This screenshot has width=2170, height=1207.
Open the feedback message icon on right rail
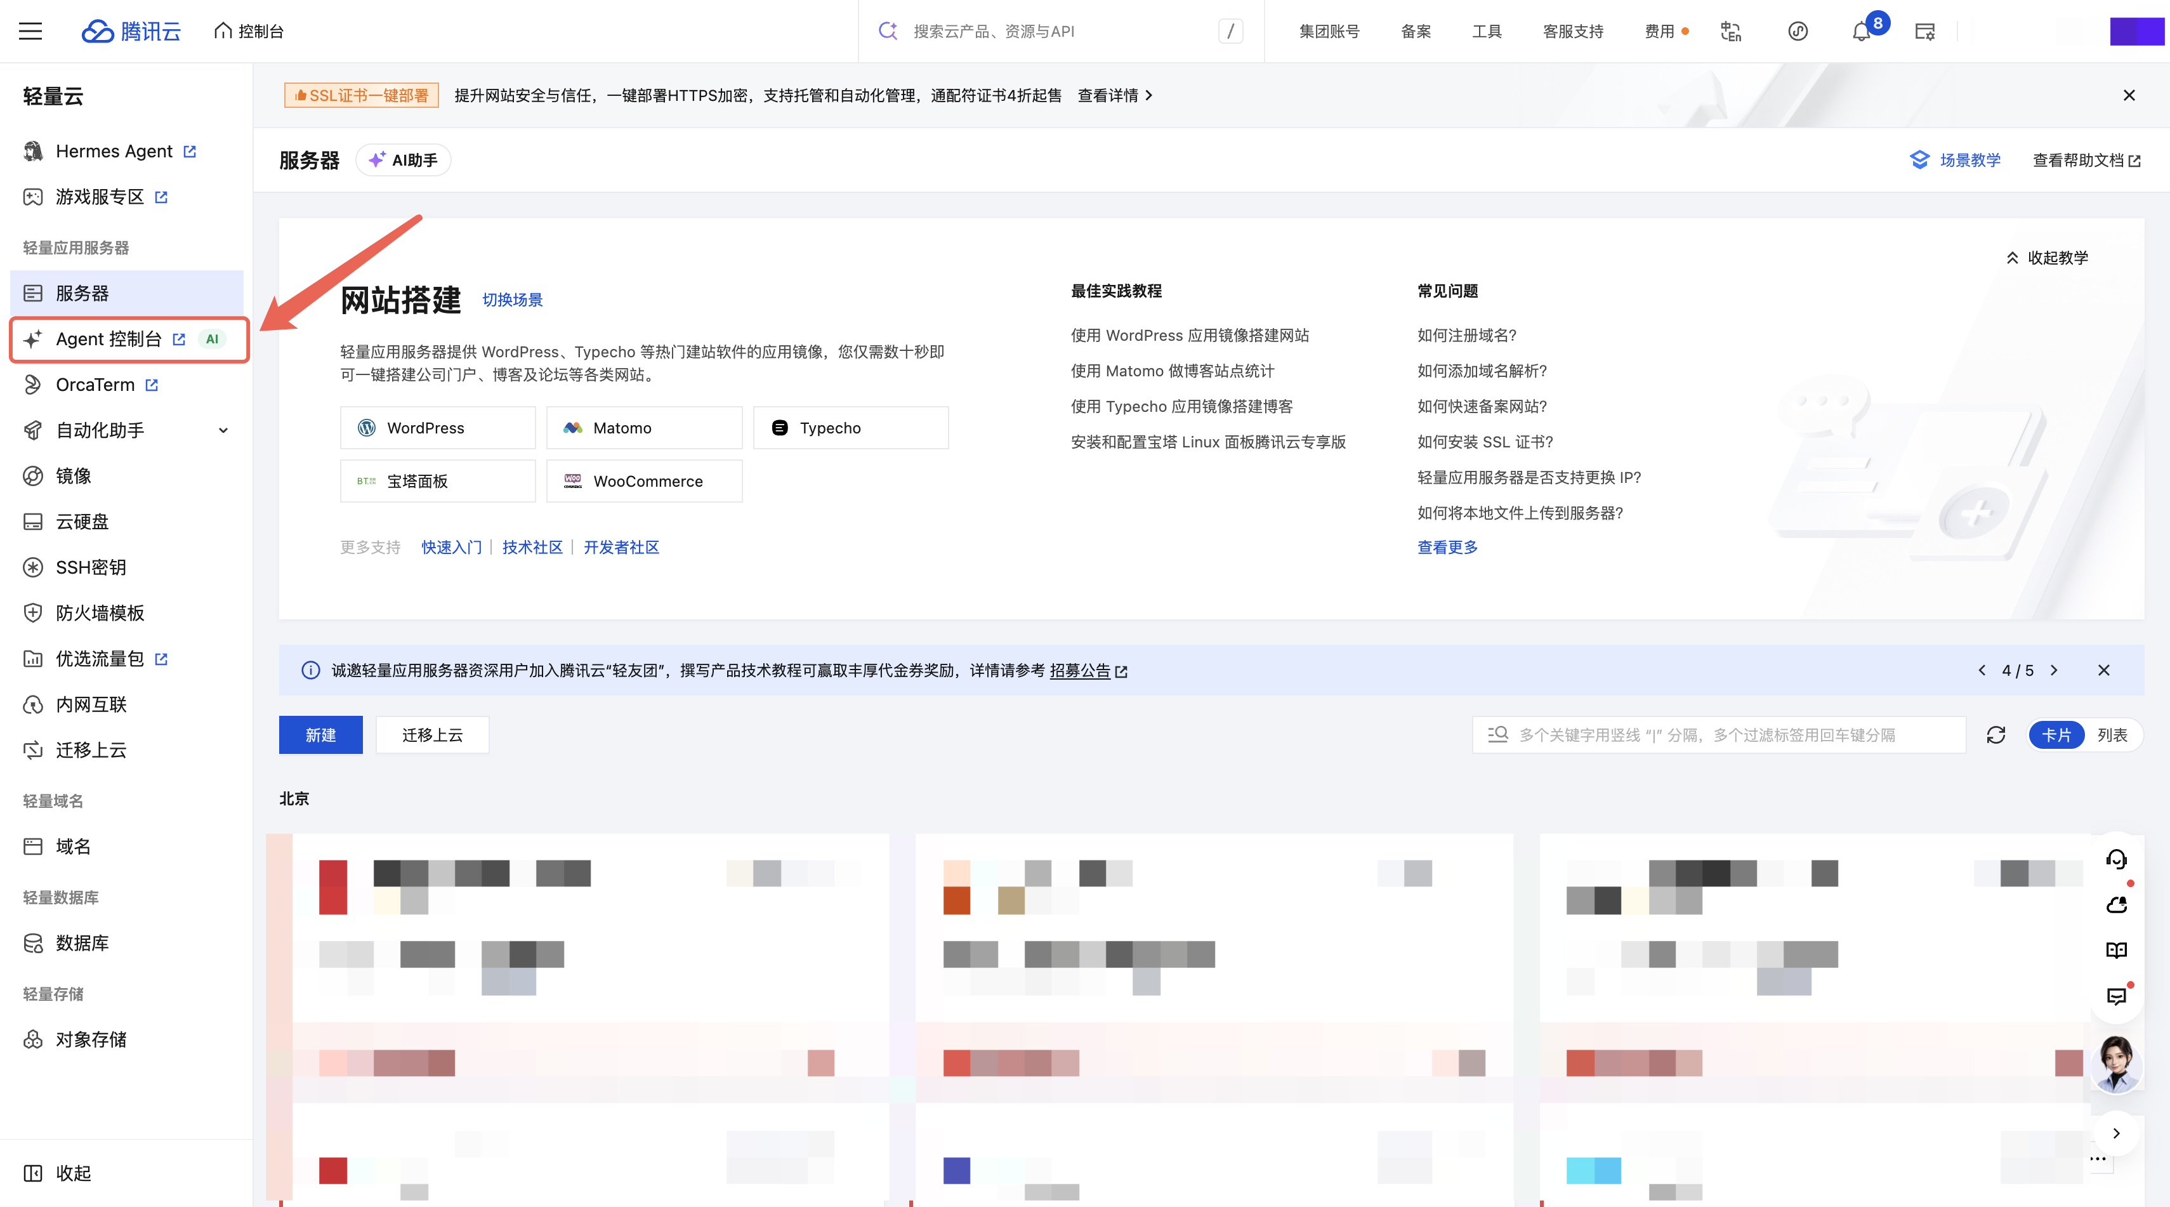click(x=2116, y=996)
